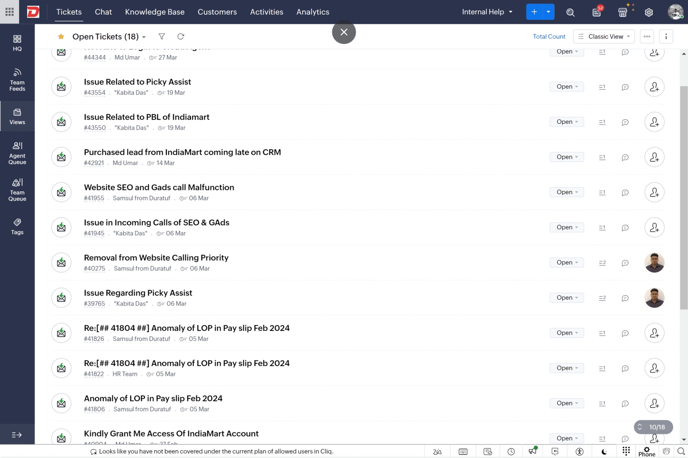This screenshot has height=458, width=688.
Task: Assign ticket Website SEO and Gads call Malfunction
Action: [x=654, y=192]
